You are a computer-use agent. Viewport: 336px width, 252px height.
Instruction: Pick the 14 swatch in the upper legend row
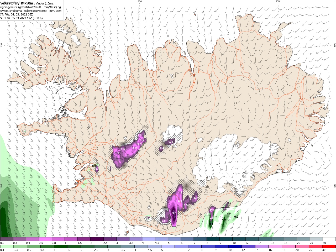265,239
